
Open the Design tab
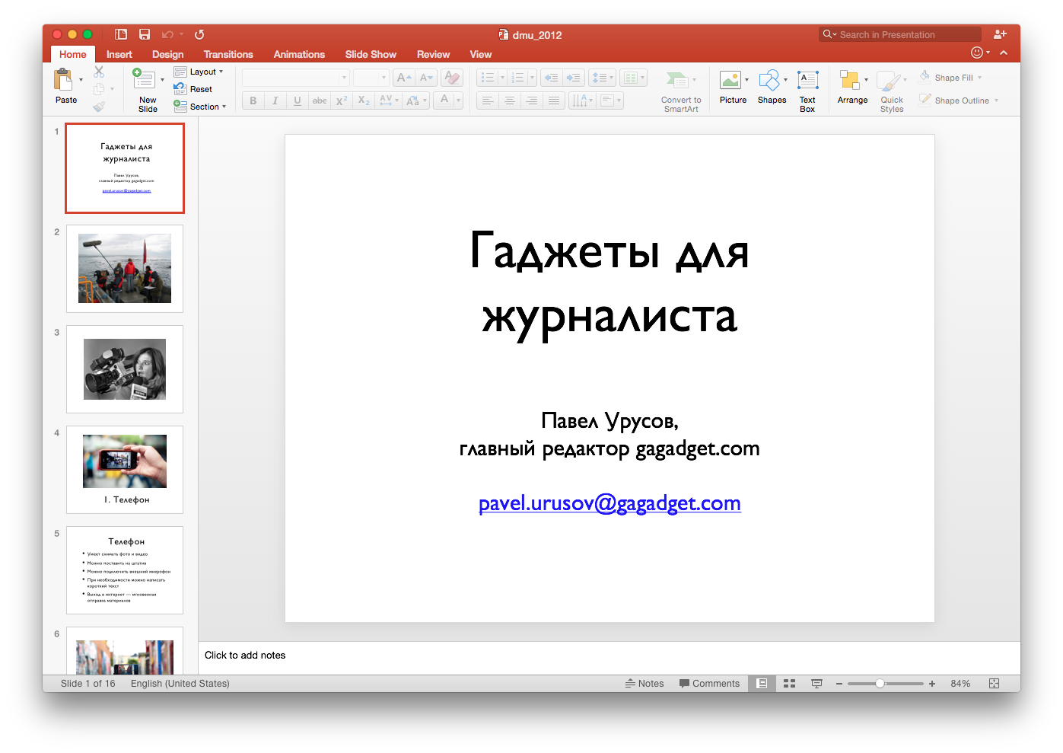coord(167,54)
